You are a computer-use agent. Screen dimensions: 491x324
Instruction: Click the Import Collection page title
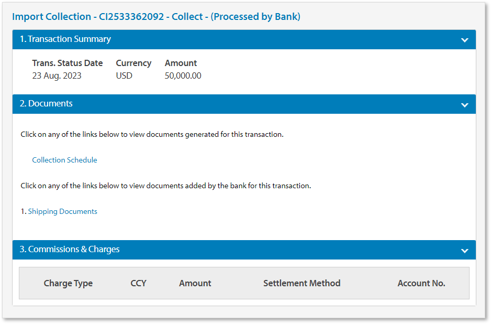[x=156, y=17]
